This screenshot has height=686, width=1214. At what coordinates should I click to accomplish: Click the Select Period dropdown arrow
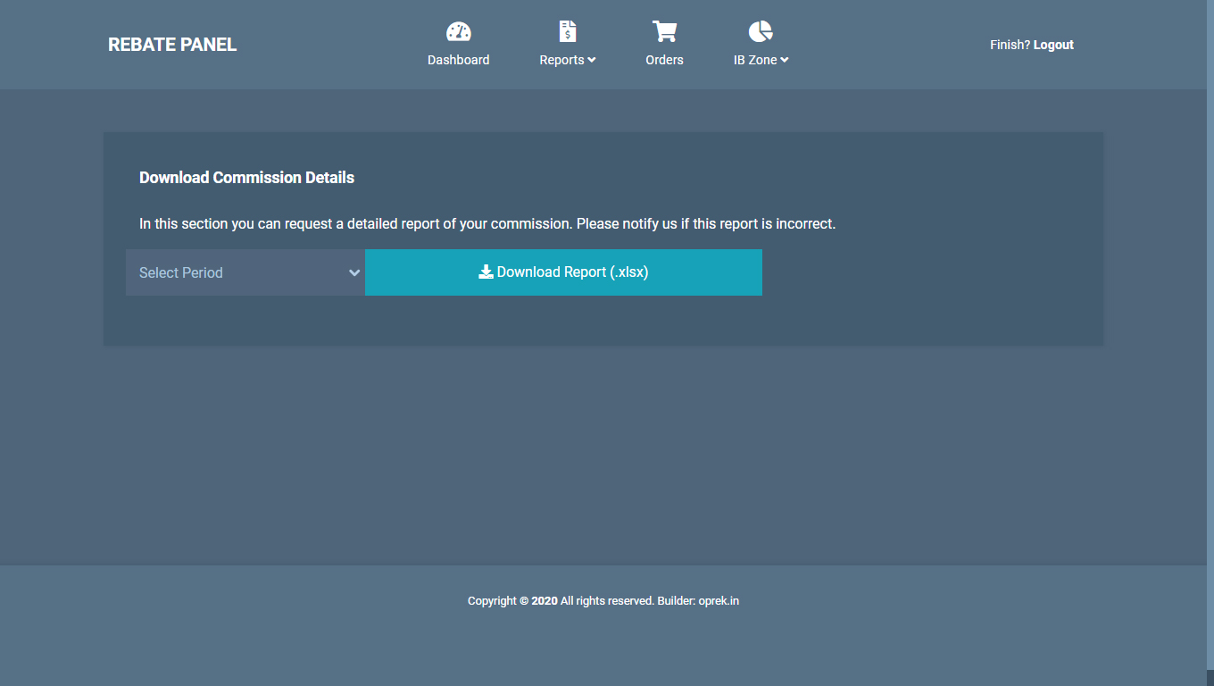tap(354, 272)
